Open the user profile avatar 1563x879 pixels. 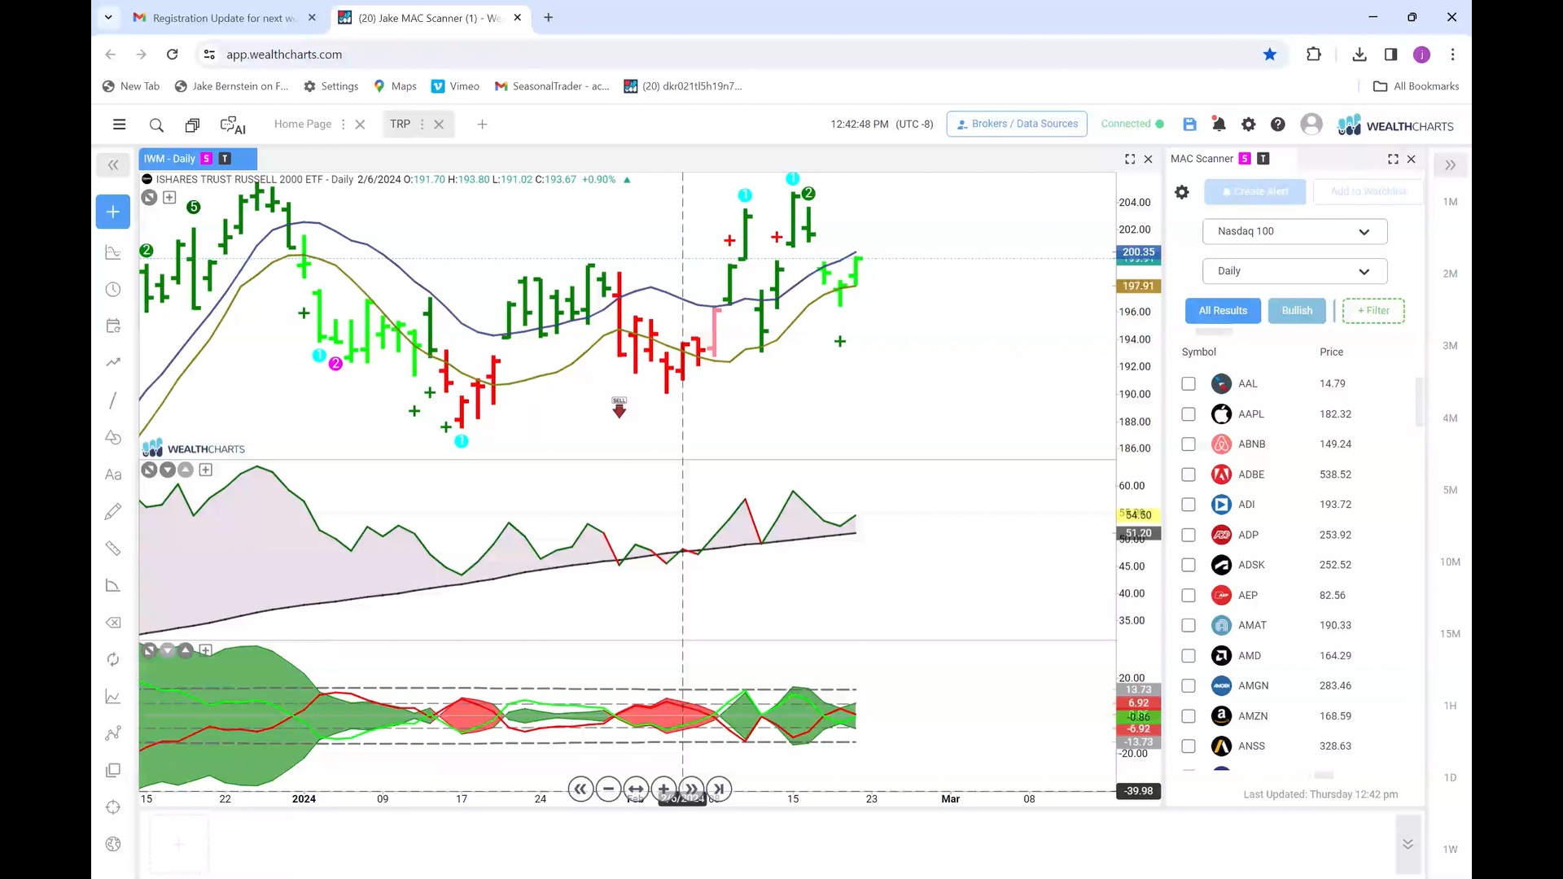[x=1311, y=124]
